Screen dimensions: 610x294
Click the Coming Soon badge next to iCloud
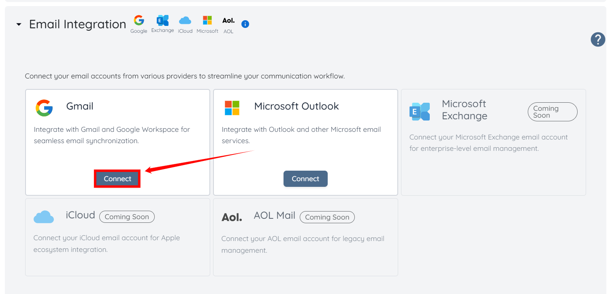click(x=127, y=217)
